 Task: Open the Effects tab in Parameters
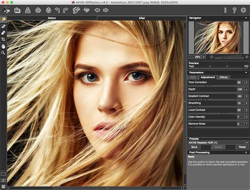click(223, 77)
